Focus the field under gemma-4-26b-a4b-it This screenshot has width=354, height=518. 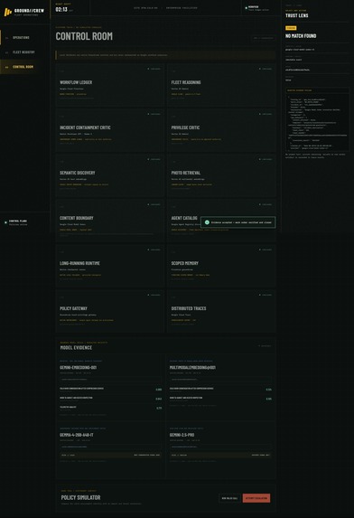[x=110, y=447]
